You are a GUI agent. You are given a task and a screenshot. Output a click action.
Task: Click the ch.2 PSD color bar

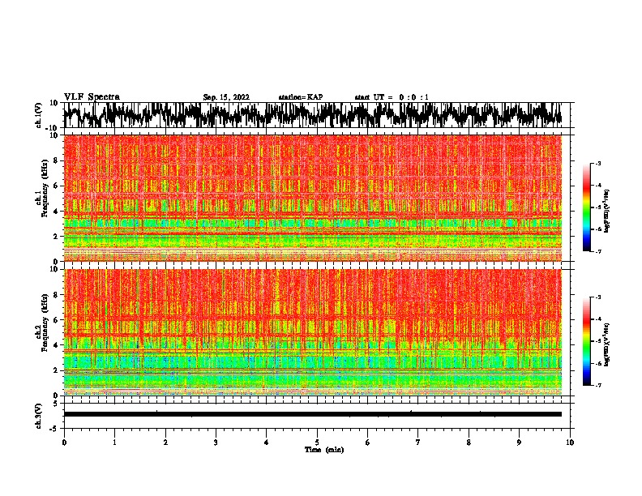coord(586,341)
